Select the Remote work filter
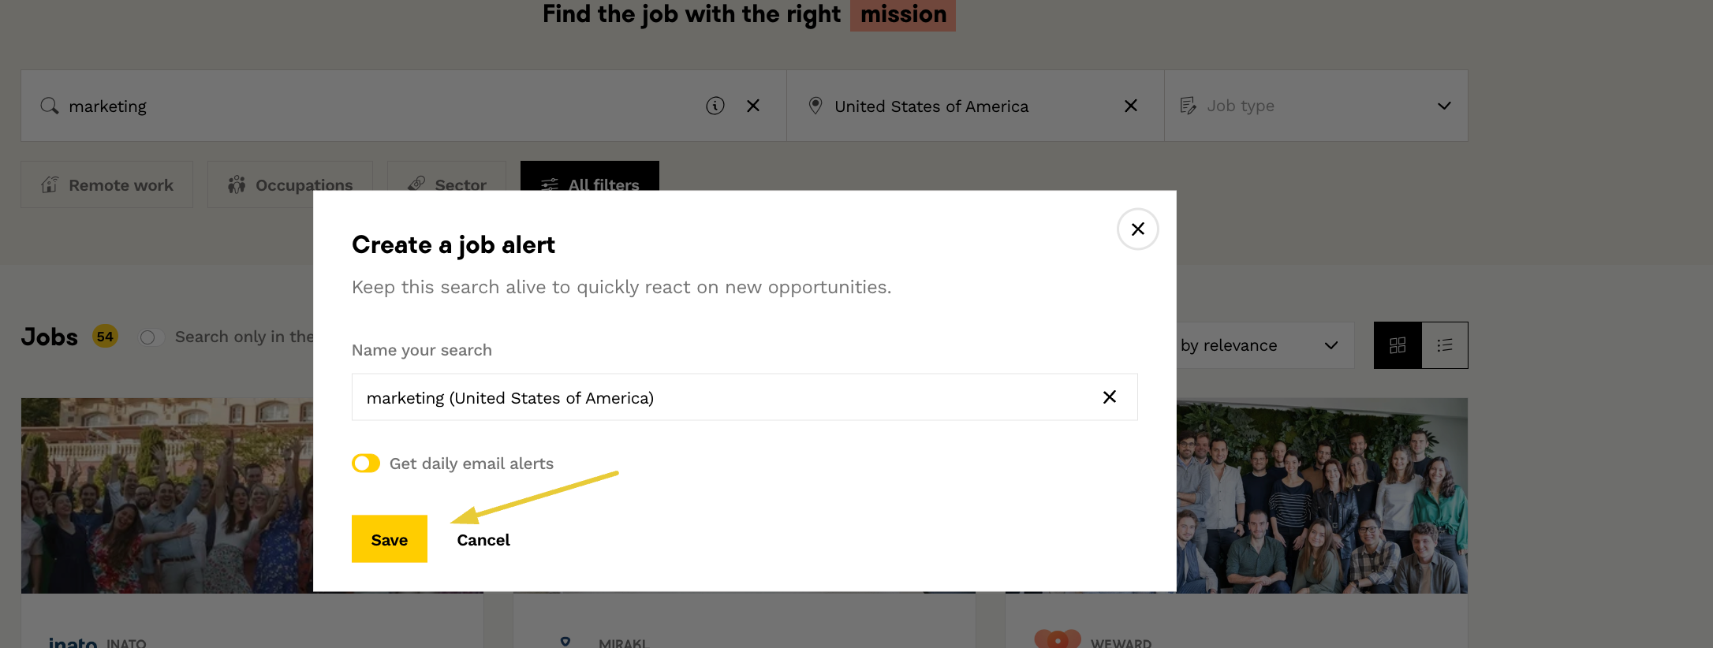 coord(107,185)
